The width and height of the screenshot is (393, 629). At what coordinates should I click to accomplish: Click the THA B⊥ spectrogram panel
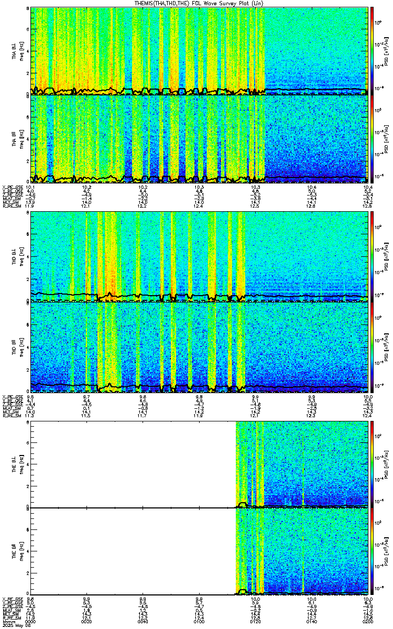[199, 51]
